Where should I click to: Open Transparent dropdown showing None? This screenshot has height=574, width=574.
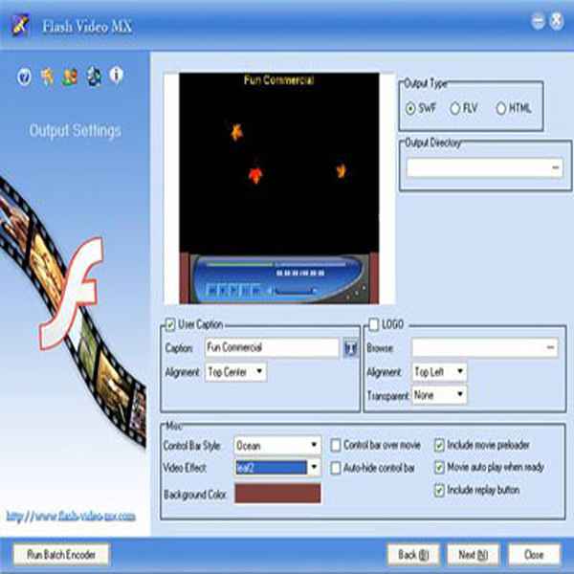[x=439, y=394]
